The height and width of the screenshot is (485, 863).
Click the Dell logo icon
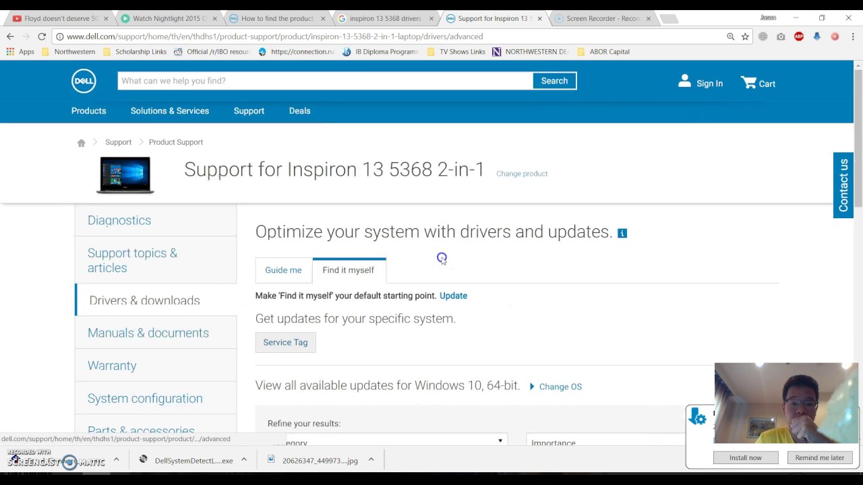(x=84, y=81)
